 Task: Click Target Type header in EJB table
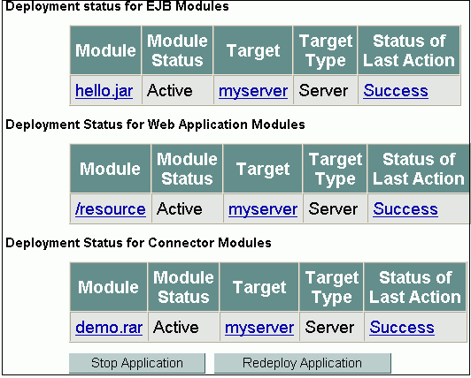point(325,50)
